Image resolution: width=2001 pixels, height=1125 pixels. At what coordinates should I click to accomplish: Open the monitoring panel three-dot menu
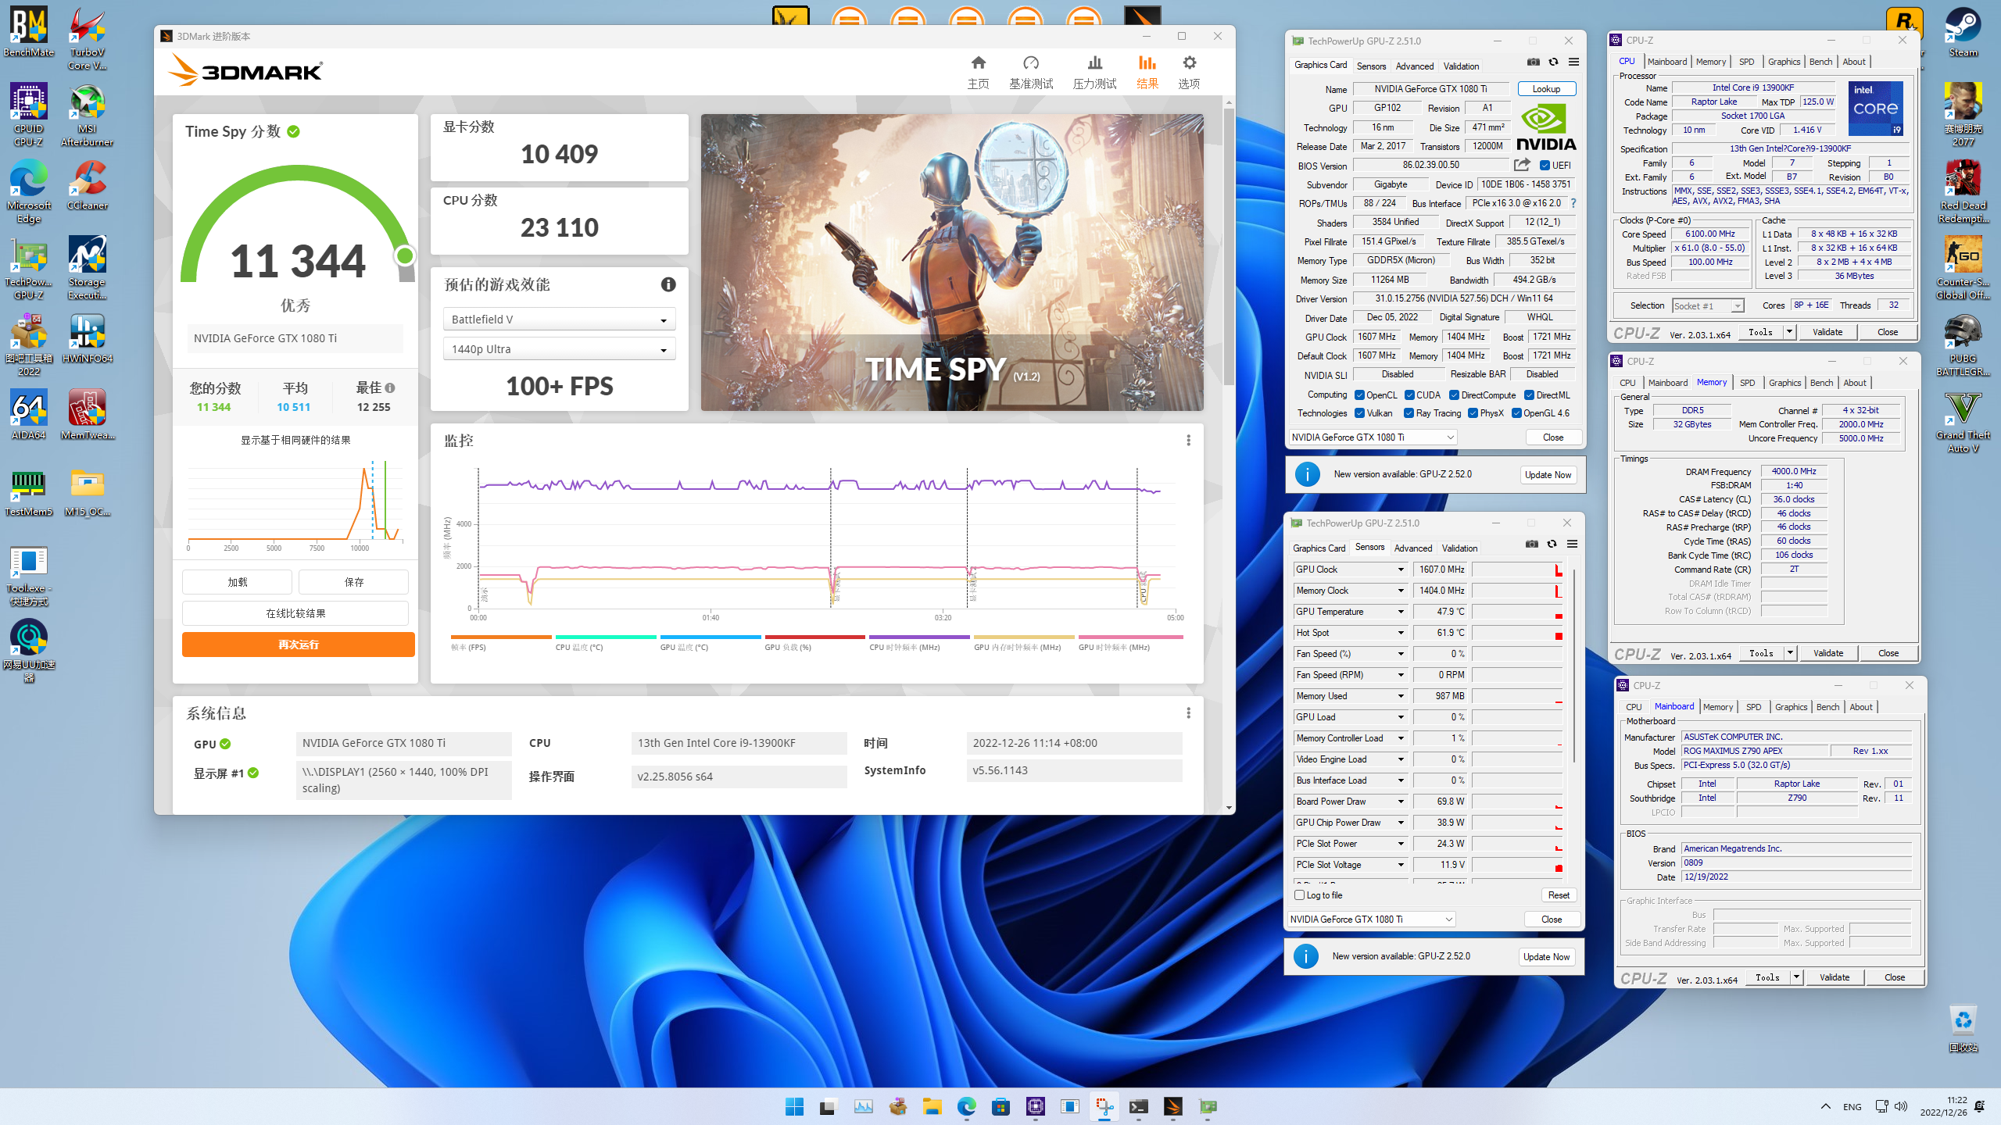[1188, 441]
